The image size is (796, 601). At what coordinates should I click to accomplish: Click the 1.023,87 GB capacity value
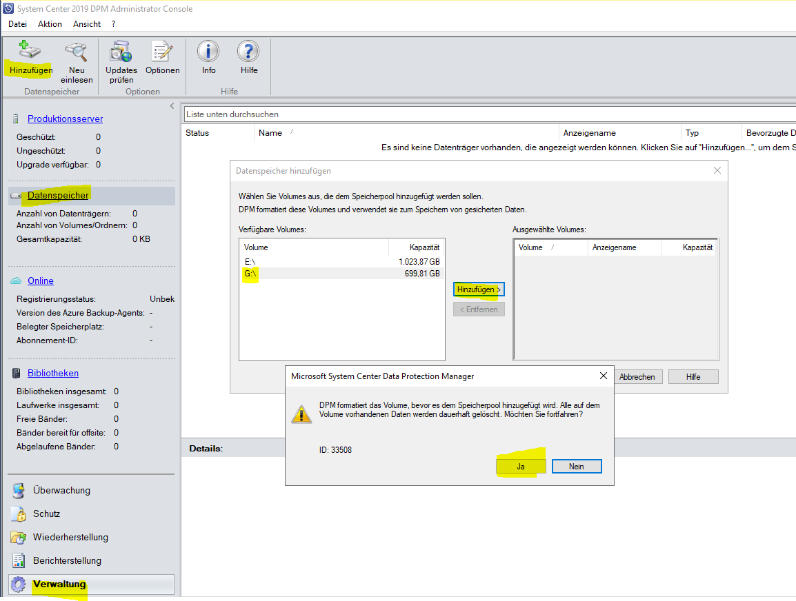click(x=419, y=262)
